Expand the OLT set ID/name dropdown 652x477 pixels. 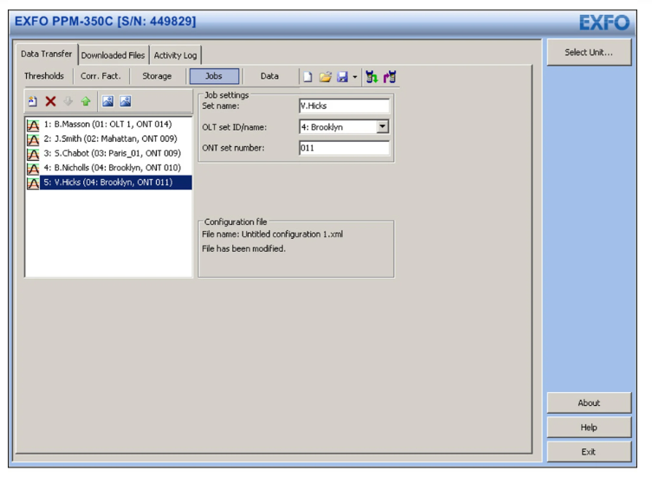coord(383,127)
